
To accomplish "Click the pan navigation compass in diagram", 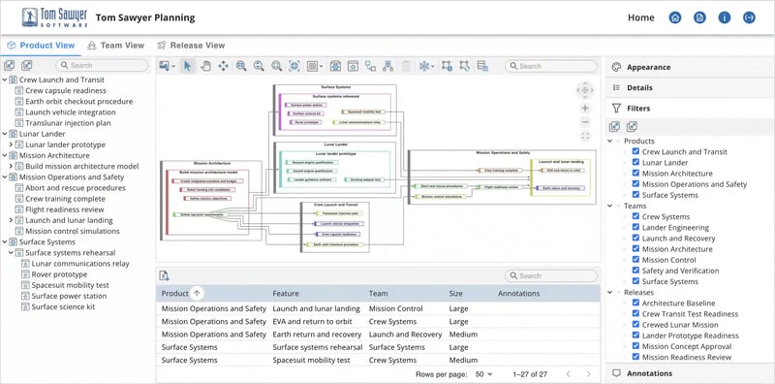I will pos(585,90).
